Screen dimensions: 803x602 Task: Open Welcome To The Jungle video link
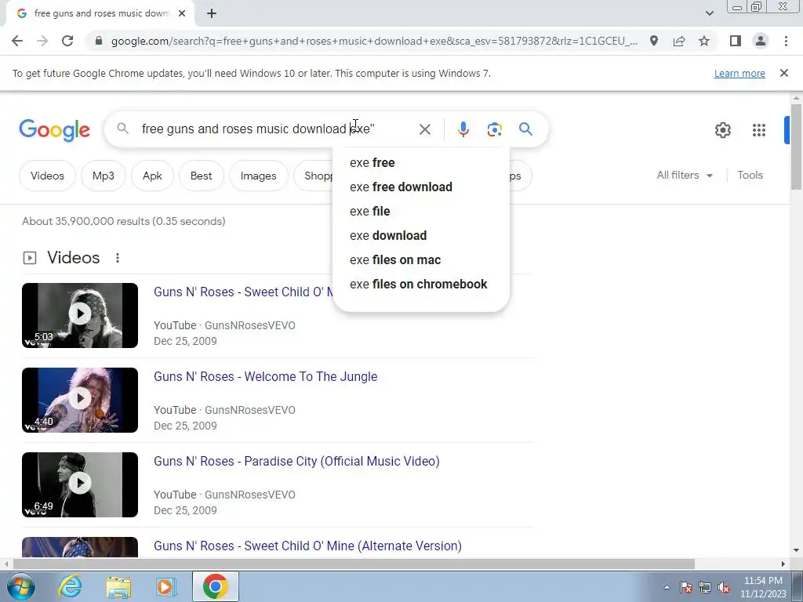click(265, 376)
